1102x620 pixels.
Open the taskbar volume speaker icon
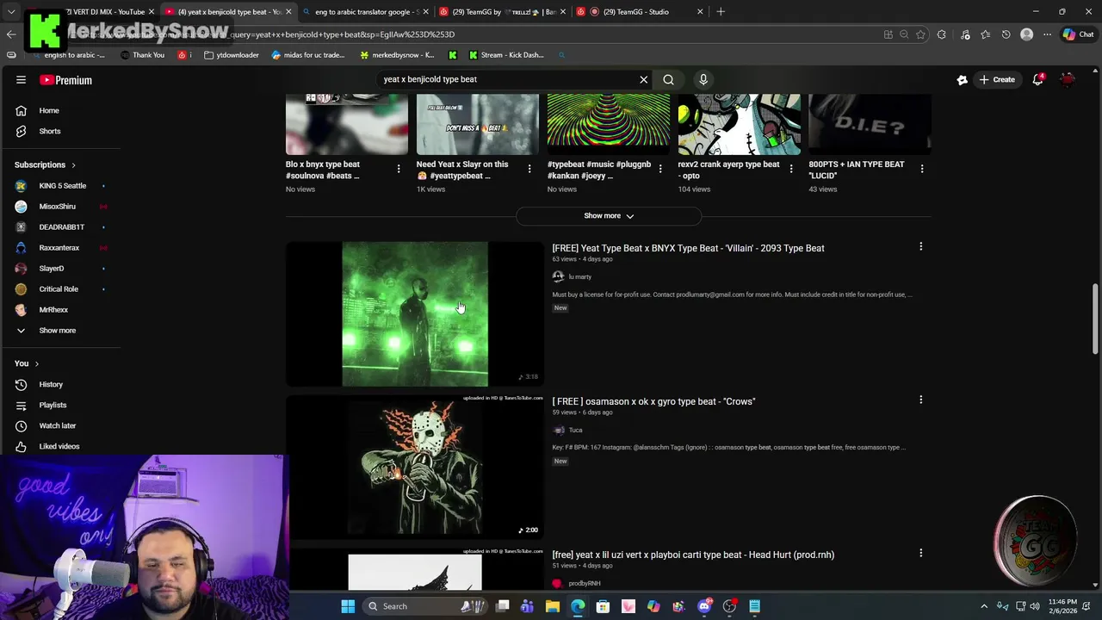1035,606
